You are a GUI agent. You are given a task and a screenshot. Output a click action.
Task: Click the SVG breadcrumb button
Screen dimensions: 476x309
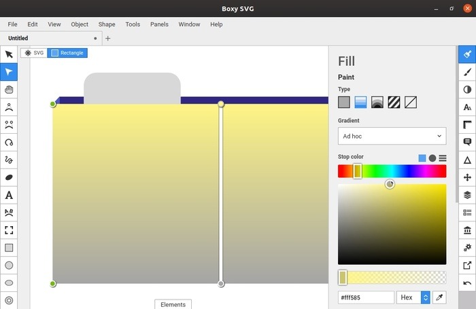point(34,53)
